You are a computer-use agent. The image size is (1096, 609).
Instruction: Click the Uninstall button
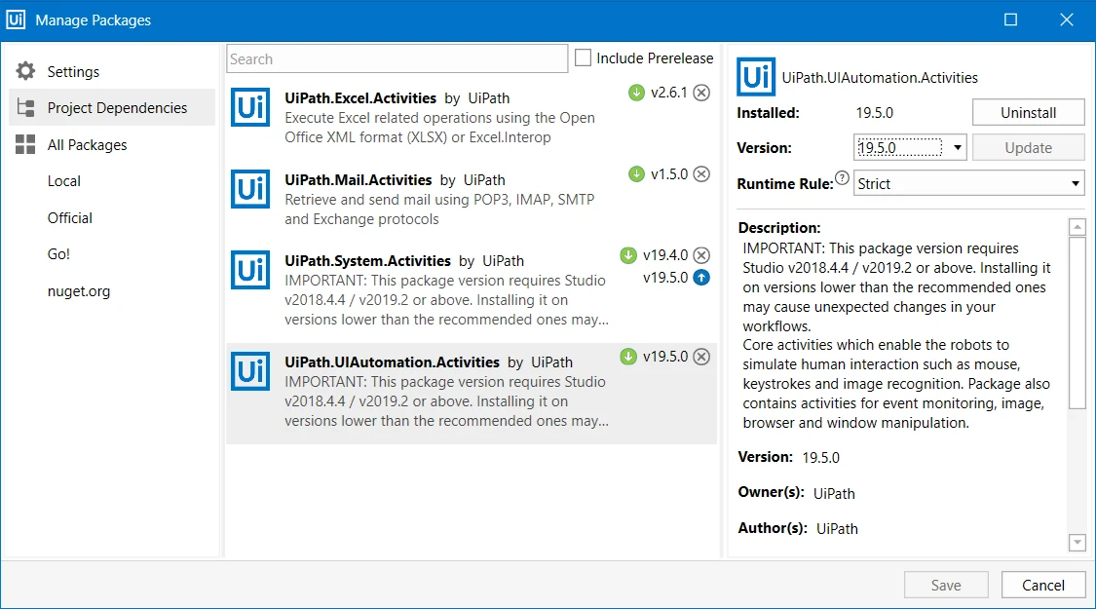coord(1028,113)
